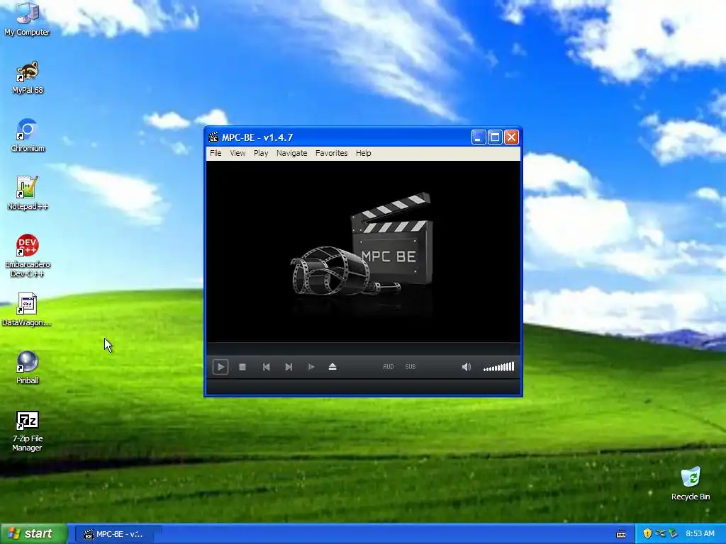Image resolution: width=726 pixels, height=544 pixels.
Task: Select the SUB subtitle button
Action: coord(411,367)
